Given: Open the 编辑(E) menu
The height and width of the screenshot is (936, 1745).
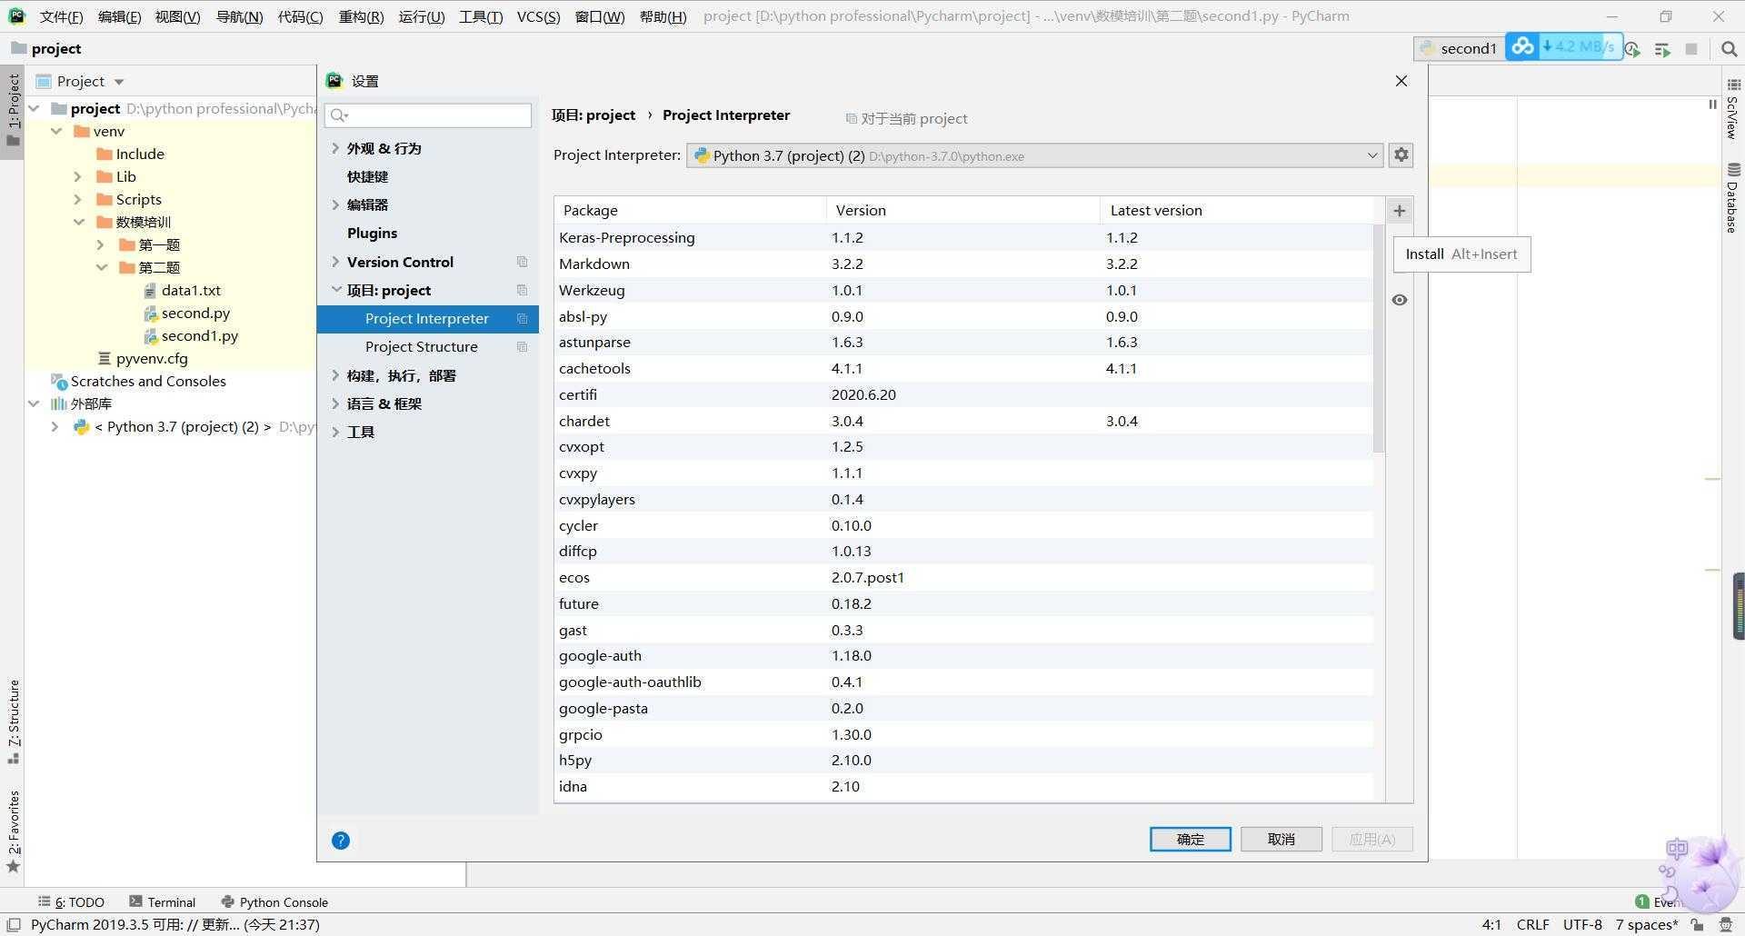Looking at the screenshot, I should point(119,16).
